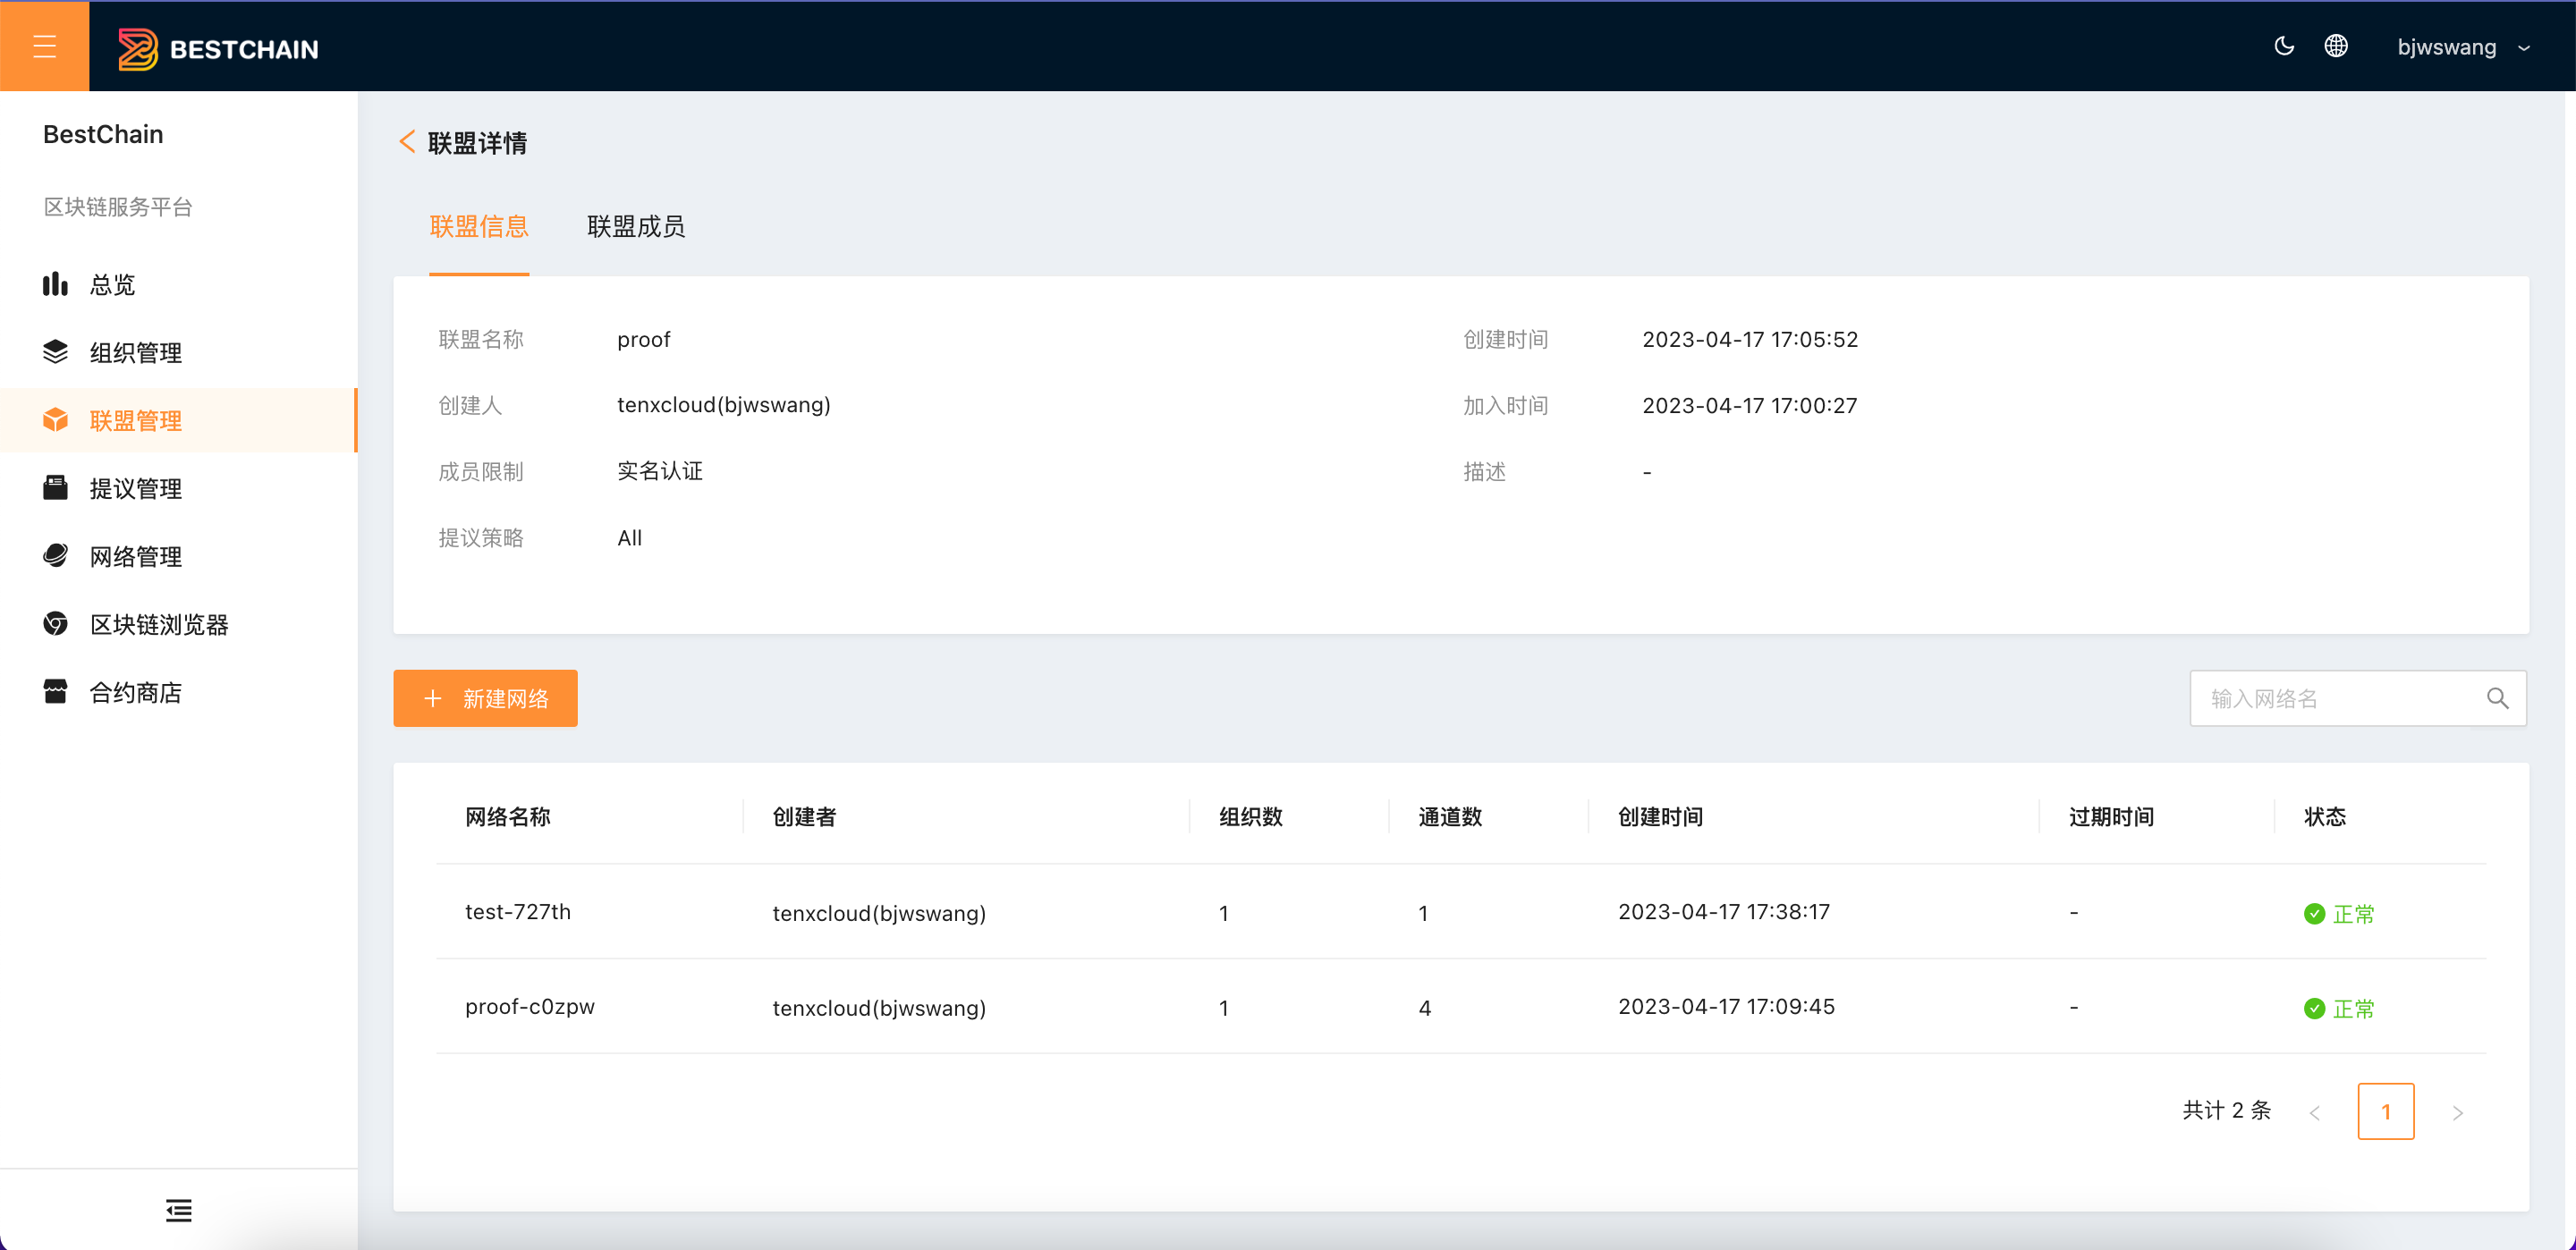Open 网络管理 in the sidebar

[x=178, y=556]
